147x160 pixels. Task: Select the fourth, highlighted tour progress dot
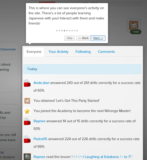coord(64,31)
